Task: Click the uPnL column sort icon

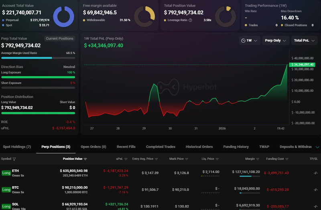Action: pos(126,159)
